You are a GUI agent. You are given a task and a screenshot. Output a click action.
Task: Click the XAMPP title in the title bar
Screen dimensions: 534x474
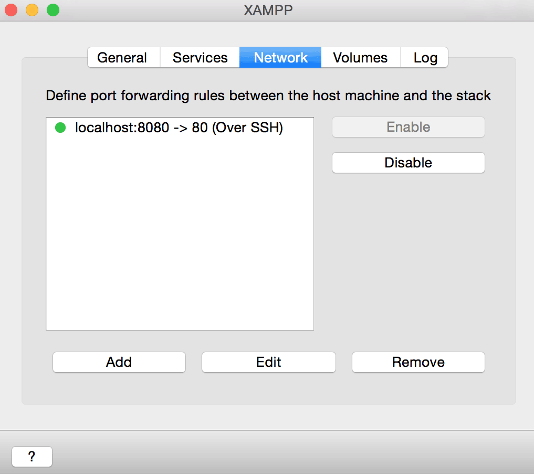click(x=268, y=10)
